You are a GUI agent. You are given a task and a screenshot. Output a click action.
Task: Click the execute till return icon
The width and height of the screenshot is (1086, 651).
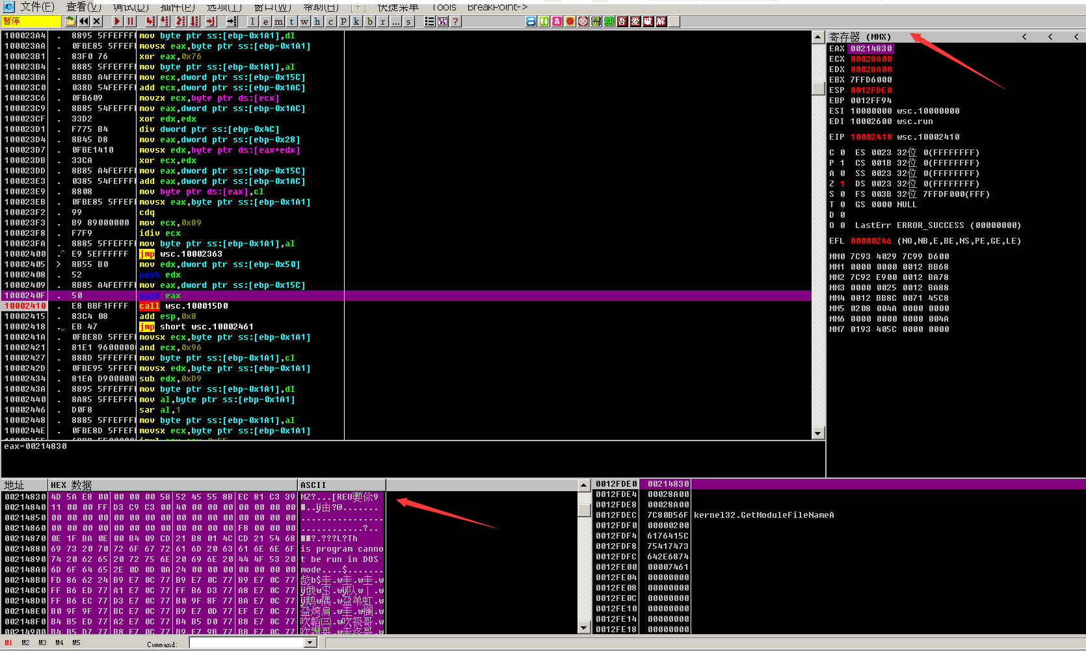(x=211, y=21)
